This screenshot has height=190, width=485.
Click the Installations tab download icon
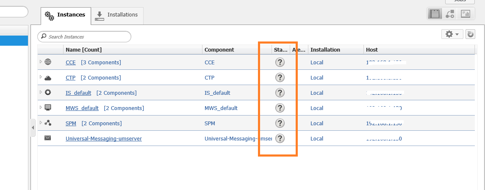tap(99, 16)
